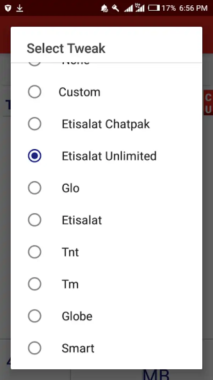Select the Custom tweak option
Viewport: 213px width, 380px height.
[71, 92]
